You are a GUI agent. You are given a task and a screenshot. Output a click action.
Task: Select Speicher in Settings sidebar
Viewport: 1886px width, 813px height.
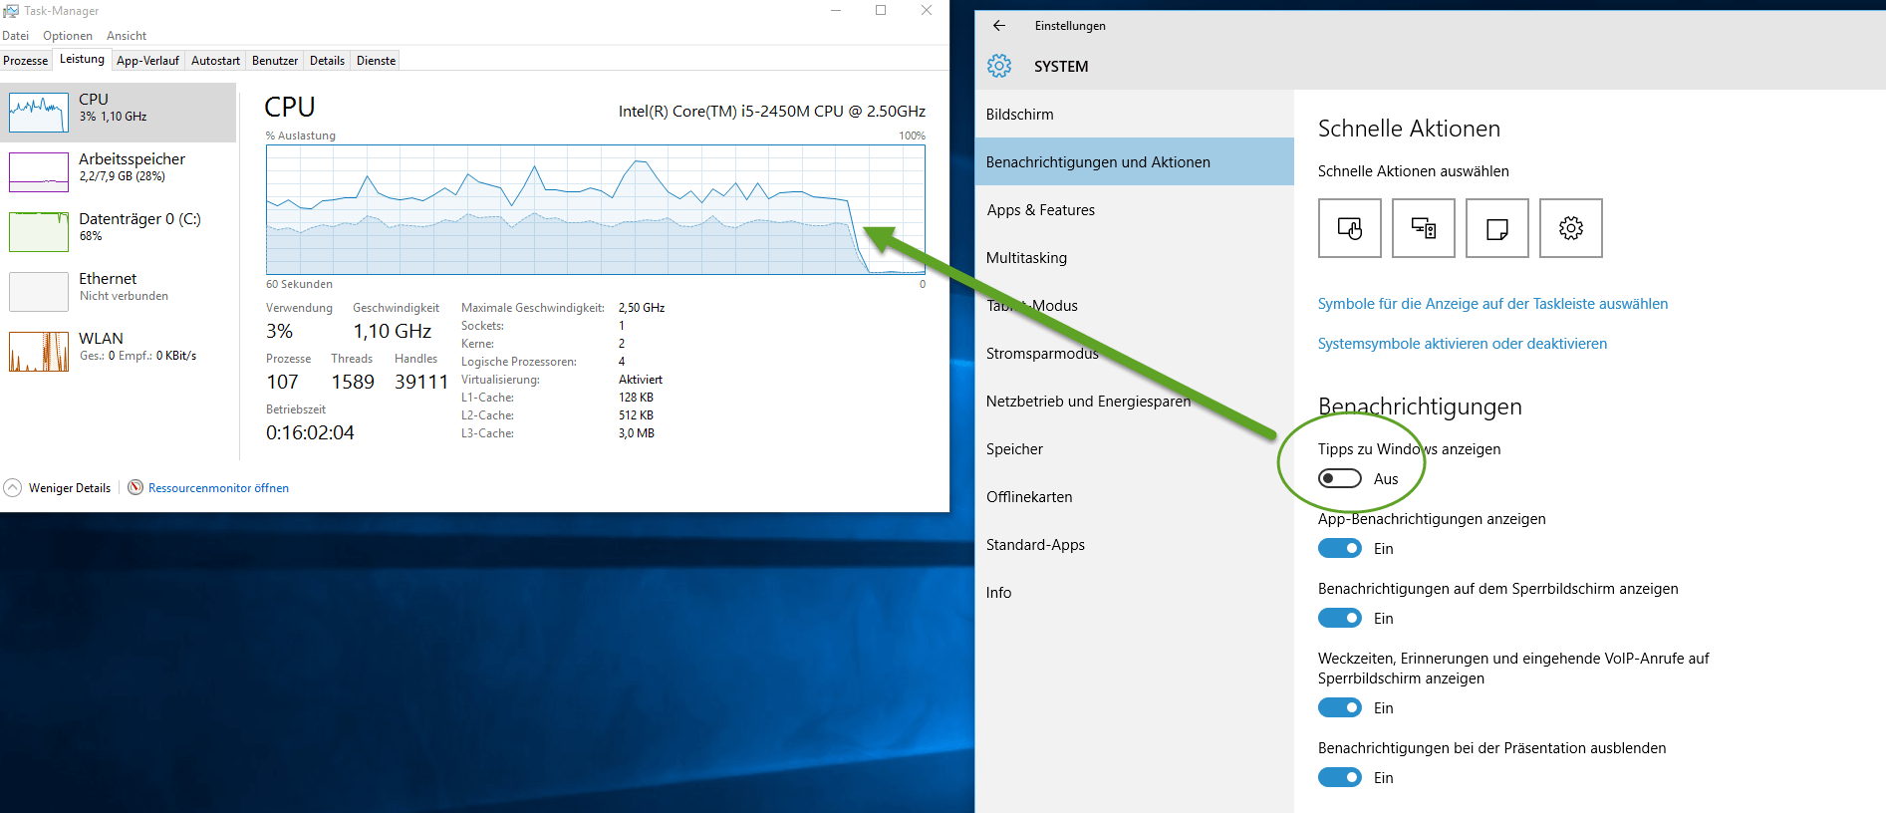point(1134,449)
